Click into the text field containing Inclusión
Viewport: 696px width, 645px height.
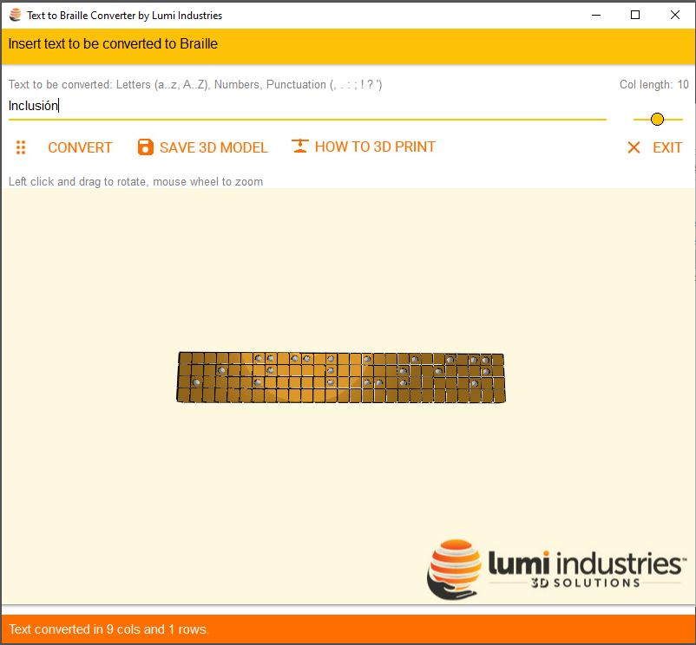(x=307, y=106)
